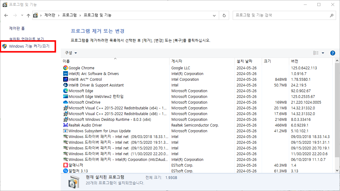Click version 24.2.19.5 cell

point(299,85)
